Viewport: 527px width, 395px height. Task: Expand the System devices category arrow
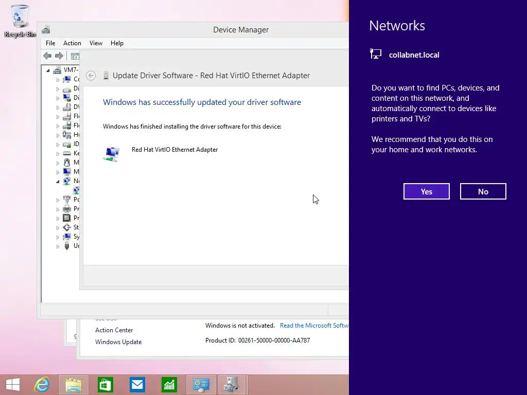pyautogui.click(x=58, y=237)
